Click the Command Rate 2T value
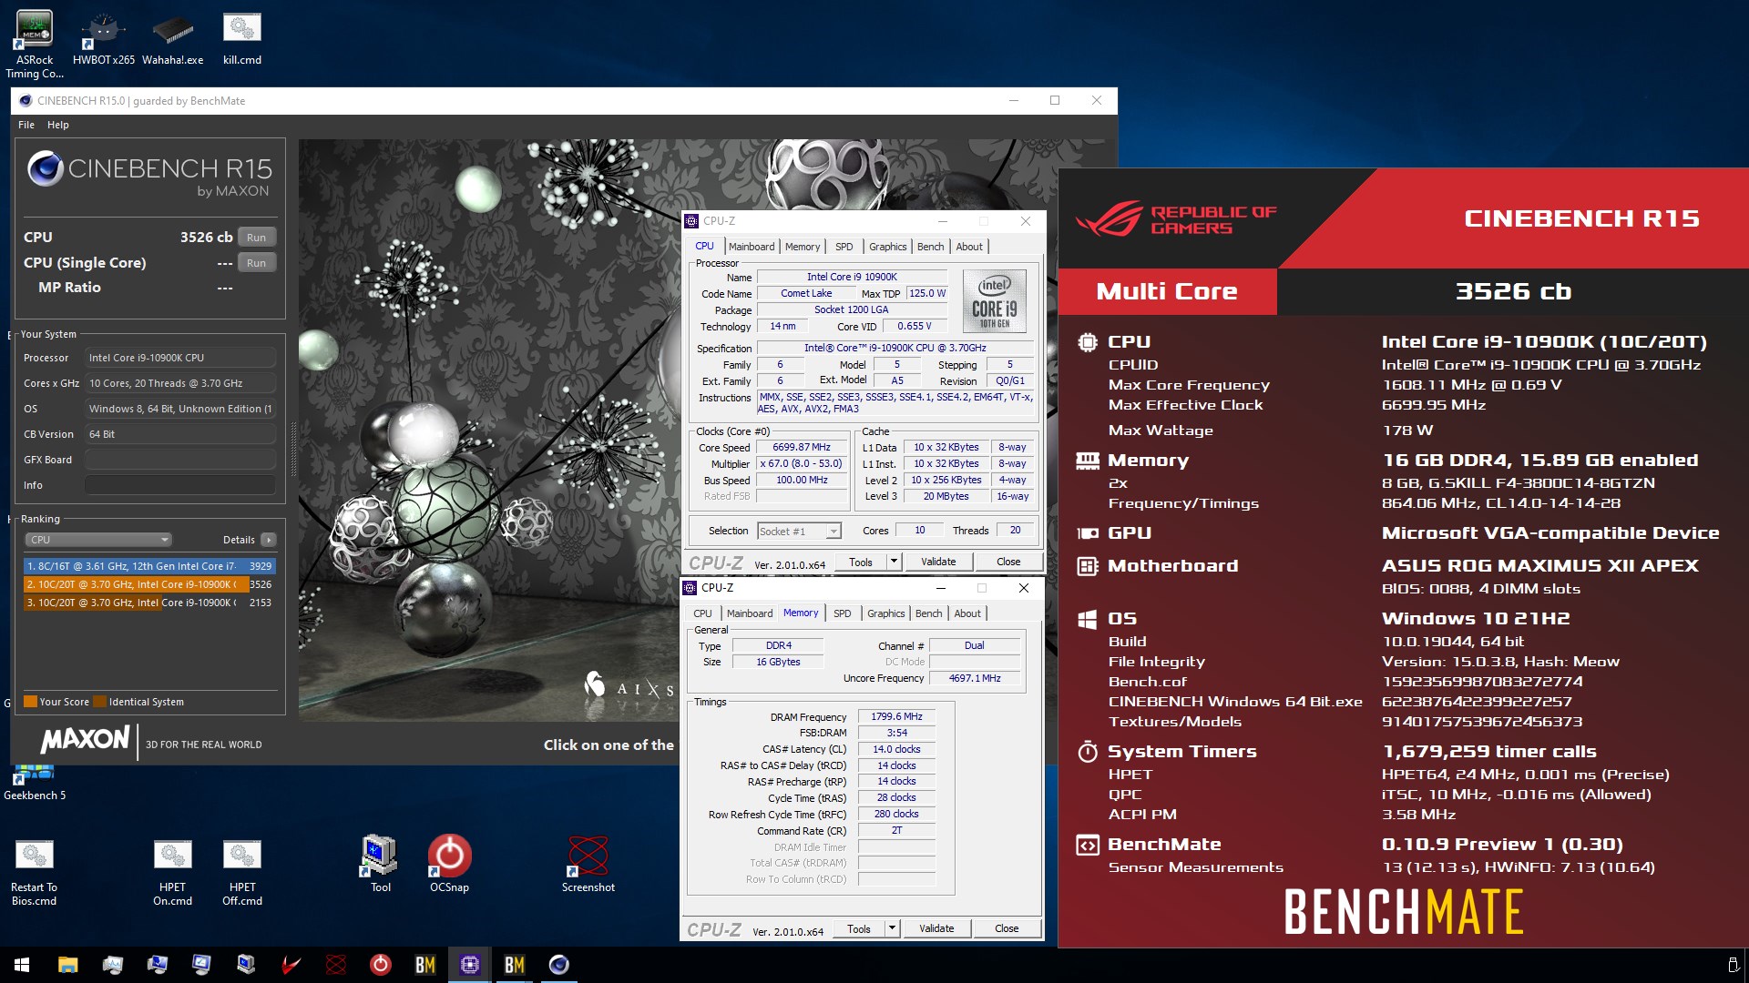1749x983 pixels. [x=897, y=830]
